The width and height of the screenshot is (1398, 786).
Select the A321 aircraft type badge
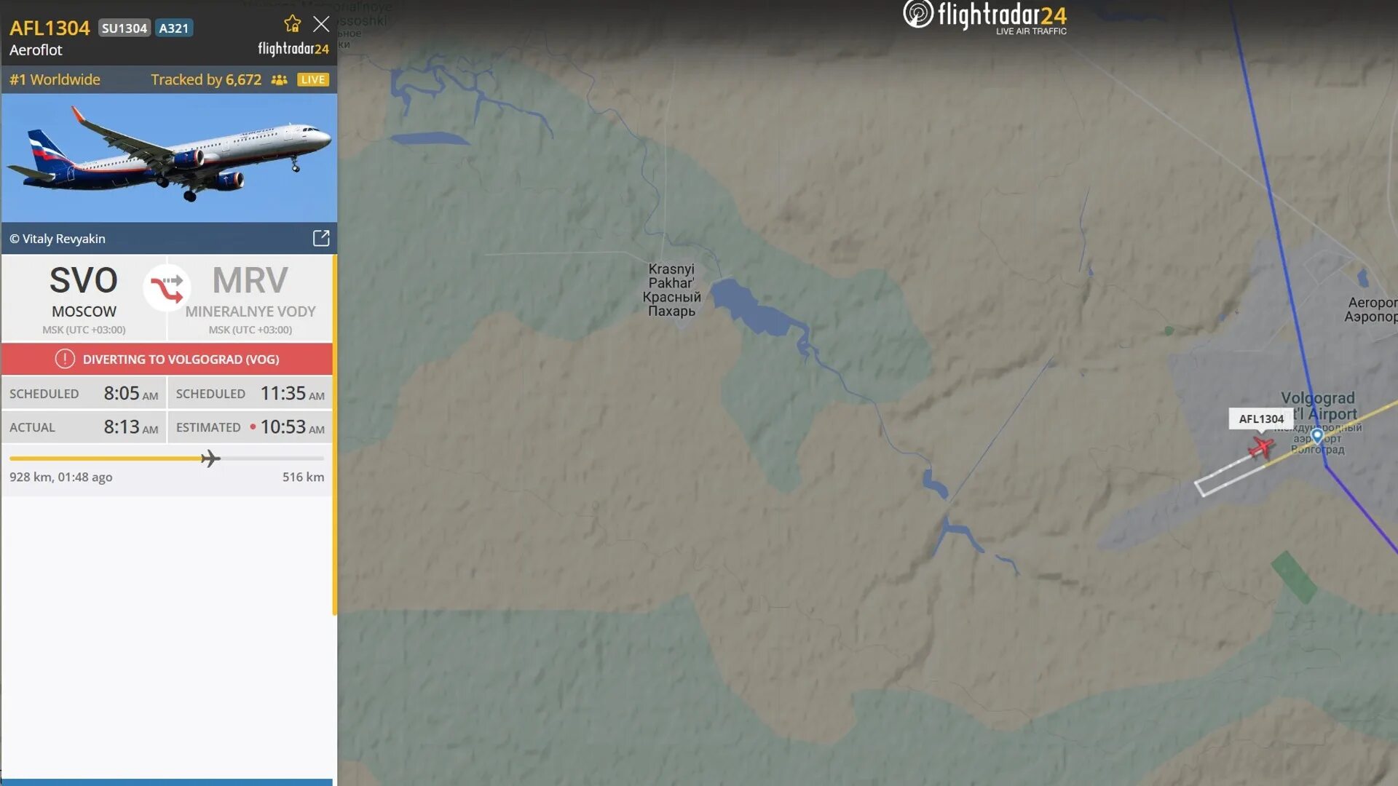point(173,28)
